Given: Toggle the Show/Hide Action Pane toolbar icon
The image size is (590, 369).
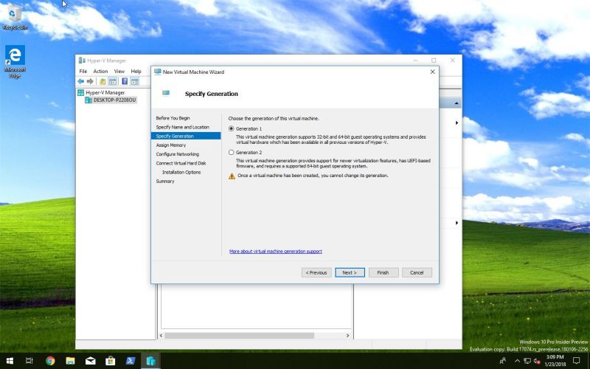Looking at the screenshot, I should click(x=135, y=81).
